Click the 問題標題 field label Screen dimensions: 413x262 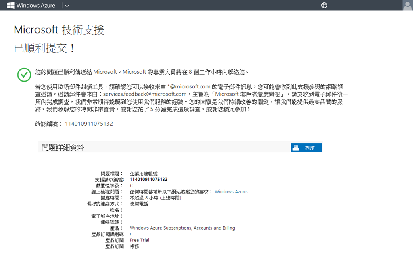coord(112,174)
